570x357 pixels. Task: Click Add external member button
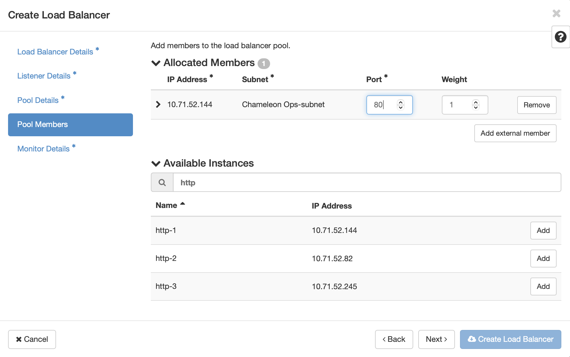[515, 133]
